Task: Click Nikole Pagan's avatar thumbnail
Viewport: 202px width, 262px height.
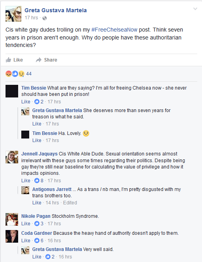Action: point(12,219)
